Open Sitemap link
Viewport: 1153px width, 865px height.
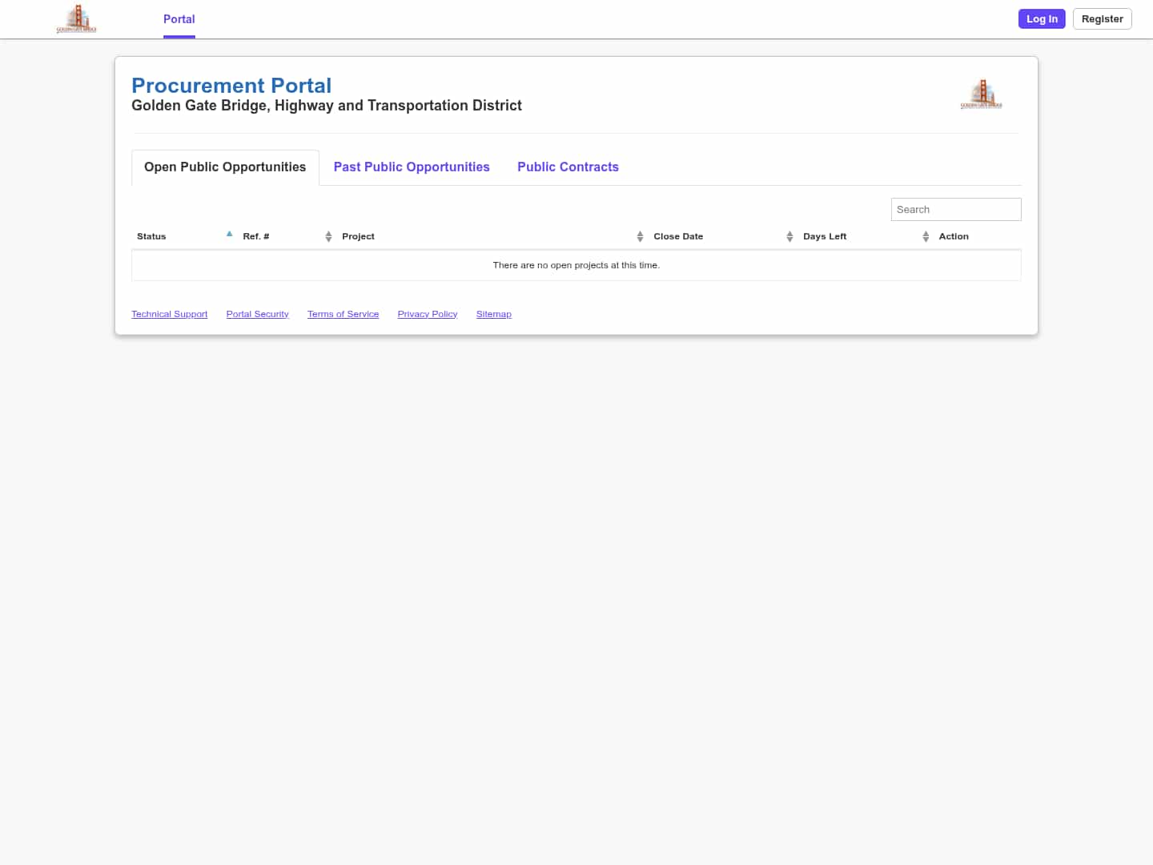[494, 314]
